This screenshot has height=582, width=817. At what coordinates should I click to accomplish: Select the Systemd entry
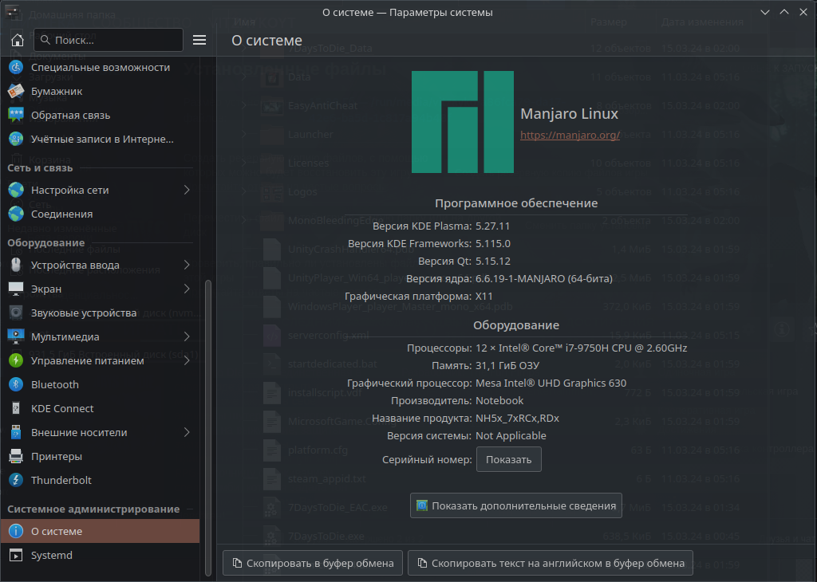pos(100,556)
